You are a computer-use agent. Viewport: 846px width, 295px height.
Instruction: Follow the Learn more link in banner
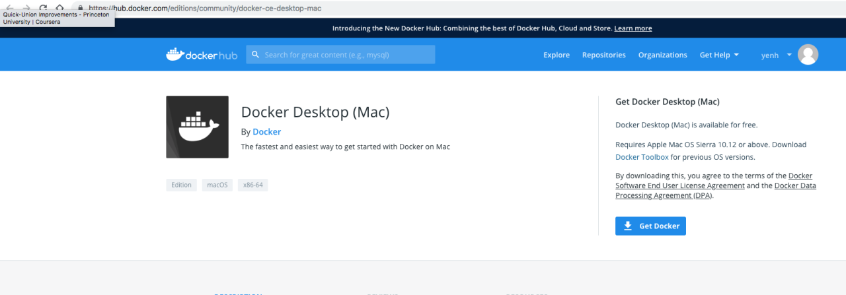pyautogui.click(x=633, y=28)
